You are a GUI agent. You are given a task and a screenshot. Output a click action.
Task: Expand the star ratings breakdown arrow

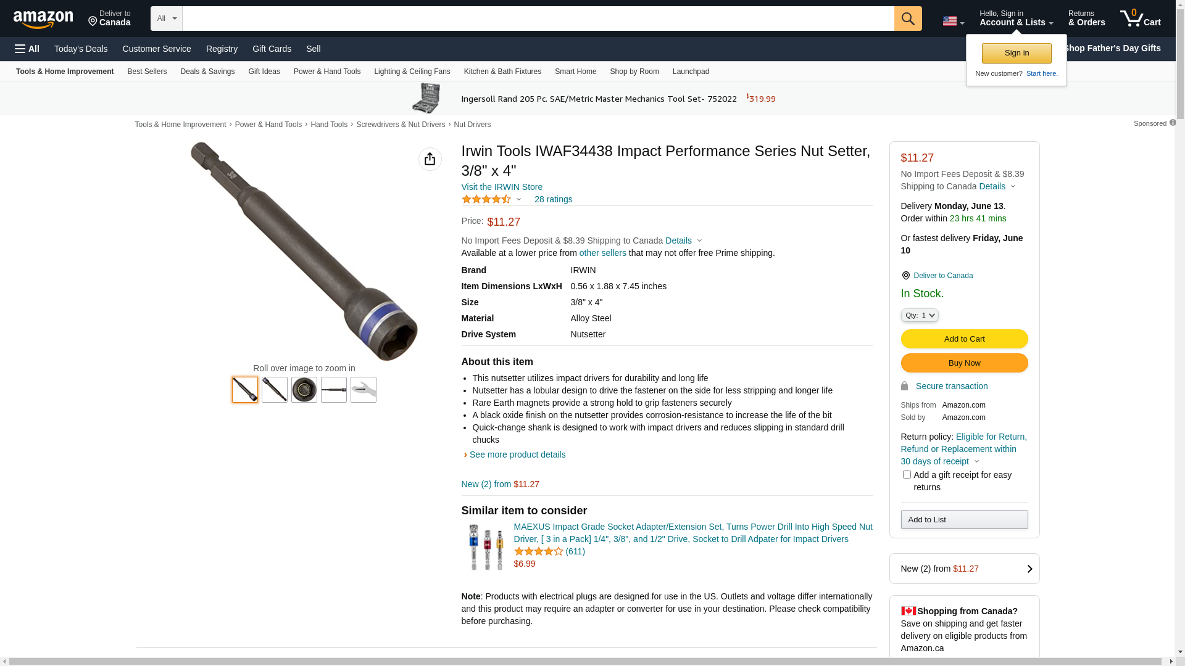click(518, 199)
